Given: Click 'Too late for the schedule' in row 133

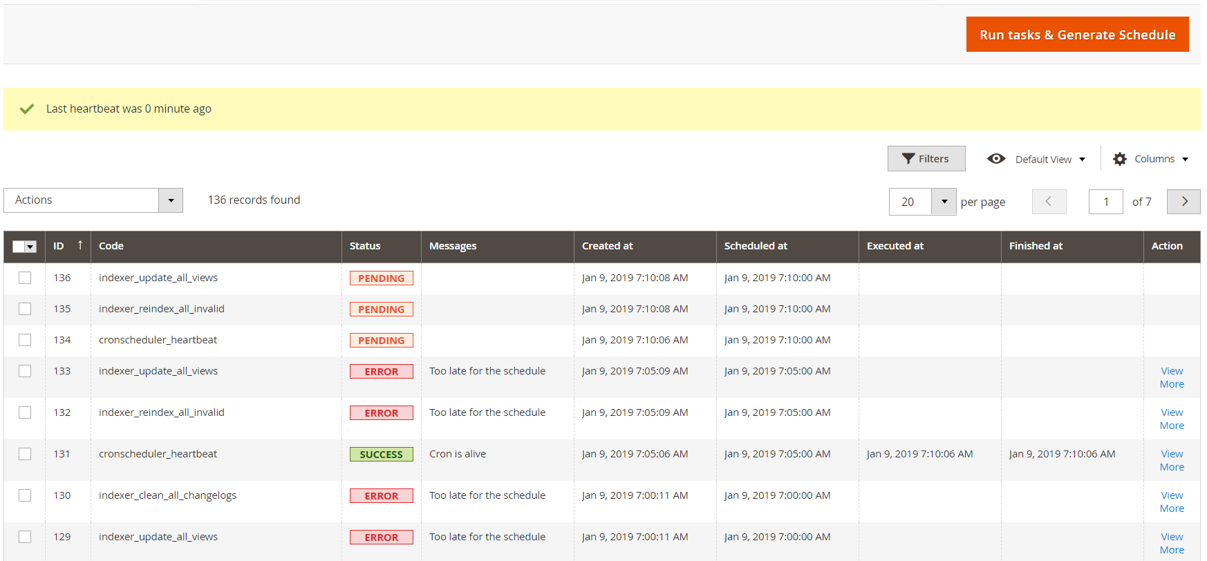Looking at the screenshot, I should coord(487,371).
